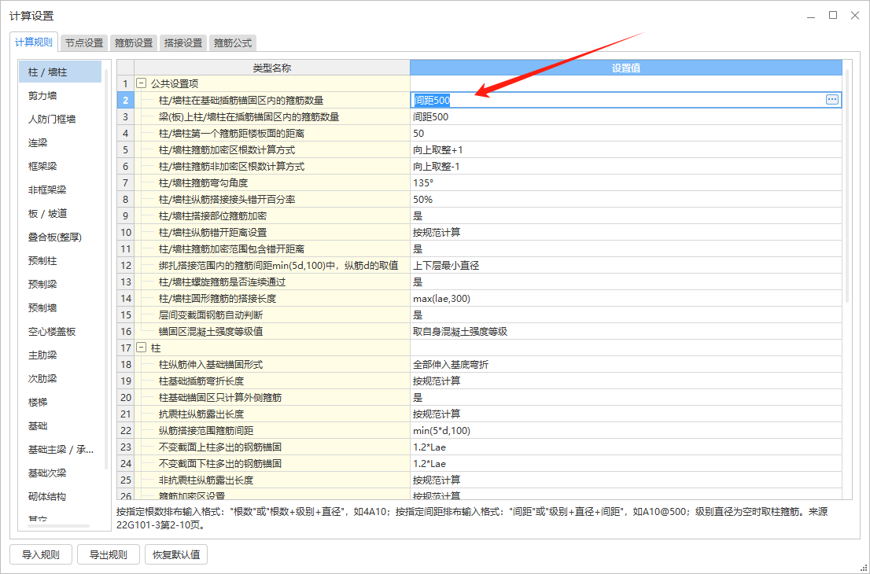Select 板 / 坡道 category
Screen dimensions: 870x574
[x=61, y=214]
